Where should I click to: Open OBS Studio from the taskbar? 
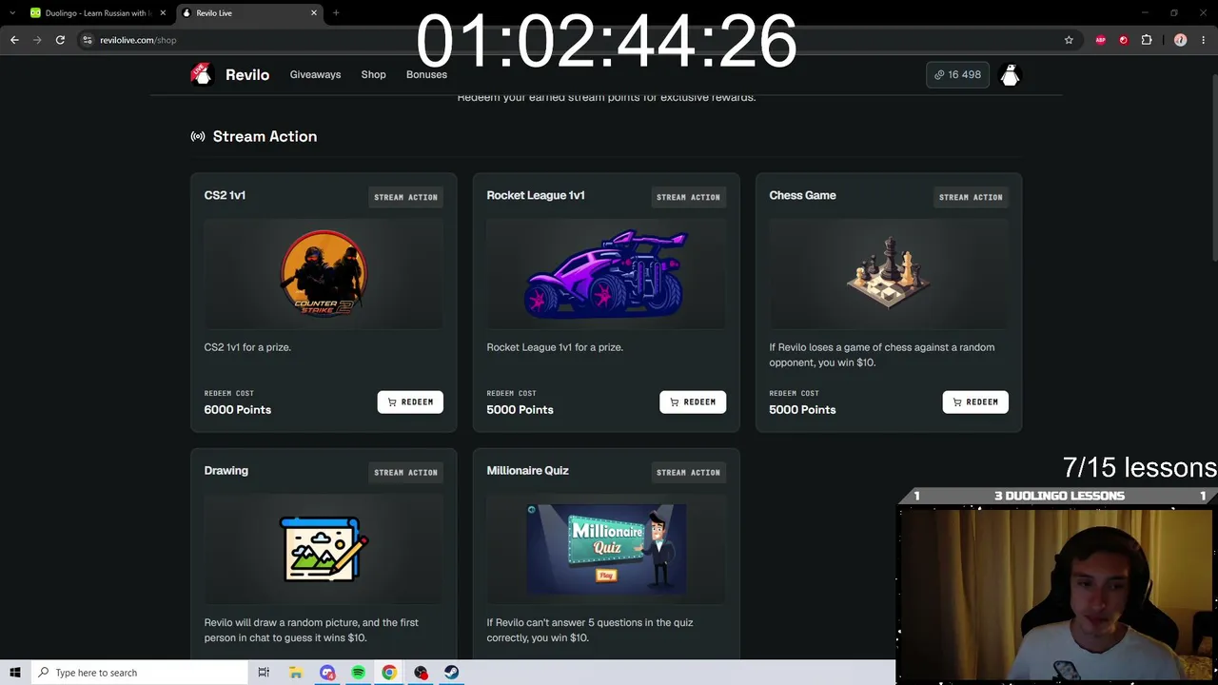(421, 673)
